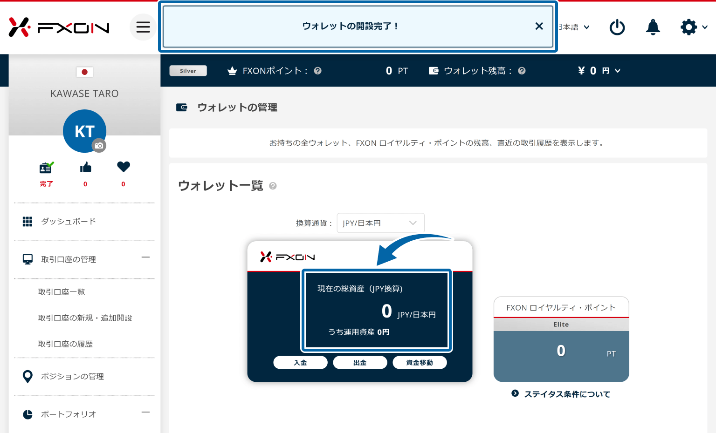This screenshot has height=433, width=716.
Task: Click the 現在の総資産 (JPY換算) label
Action: pyautogui.click(x=360, y=289)
